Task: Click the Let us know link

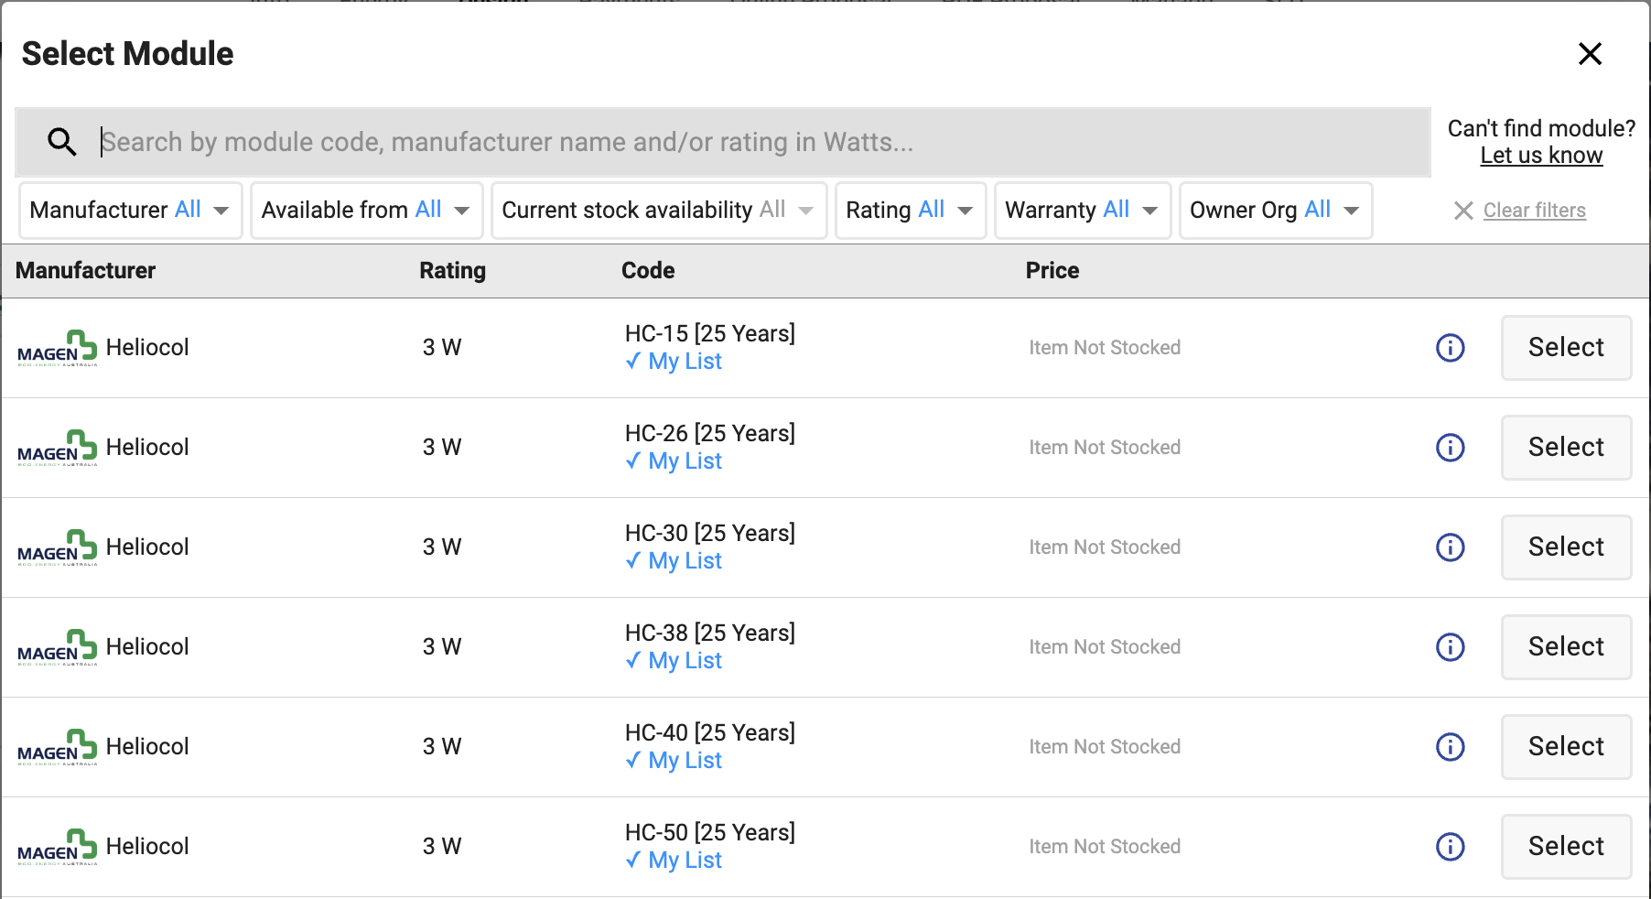Action: [x=1541, y=156]
